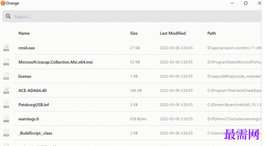The height and width of the screenshot is (146, 266).
Task: Click the PatsburgUSB.inf driver path
Action: (234, 105)
